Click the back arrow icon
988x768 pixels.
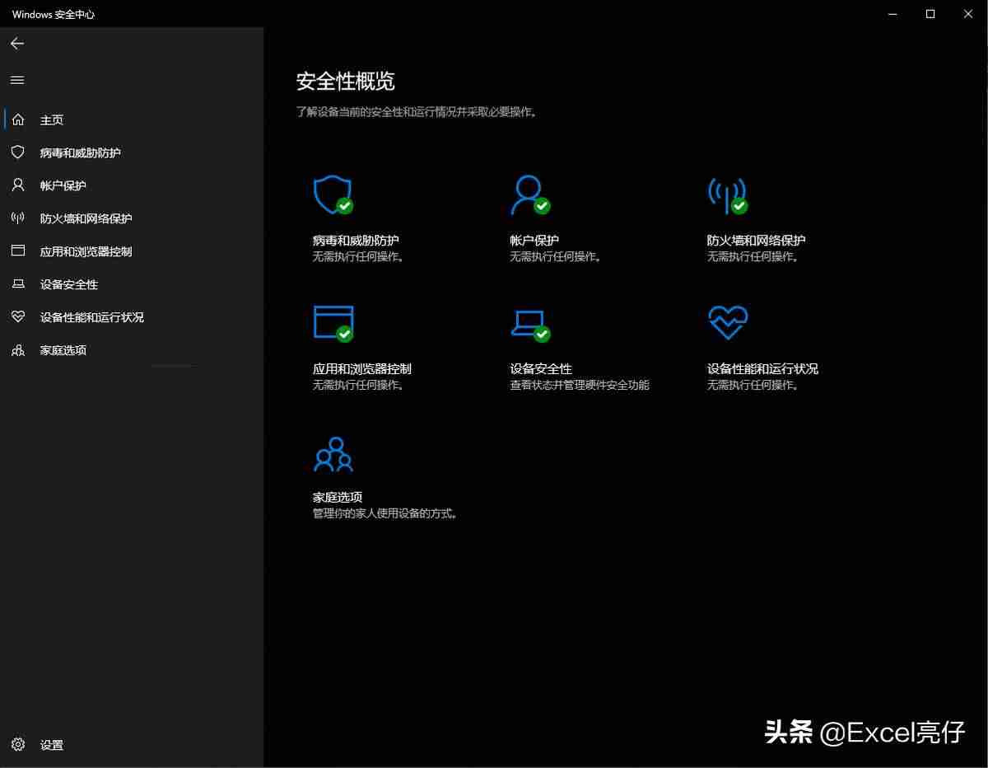17,44
